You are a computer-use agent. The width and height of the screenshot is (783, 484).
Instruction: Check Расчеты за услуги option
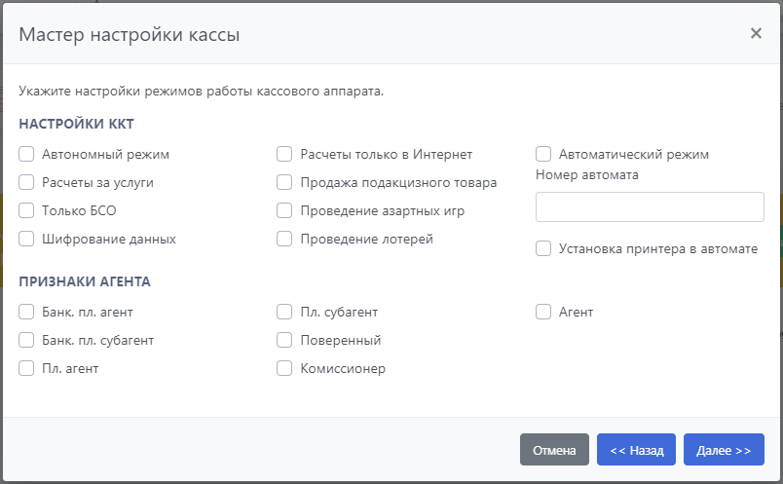coord(26,182)
